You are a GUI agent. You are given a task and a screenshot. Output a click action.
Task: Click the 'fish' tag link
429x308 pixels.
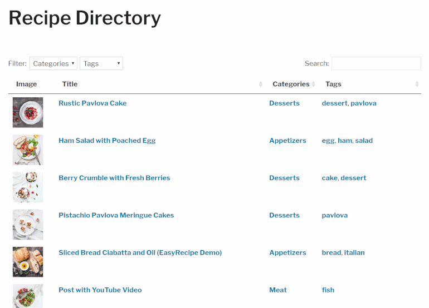tap(328, 290)
